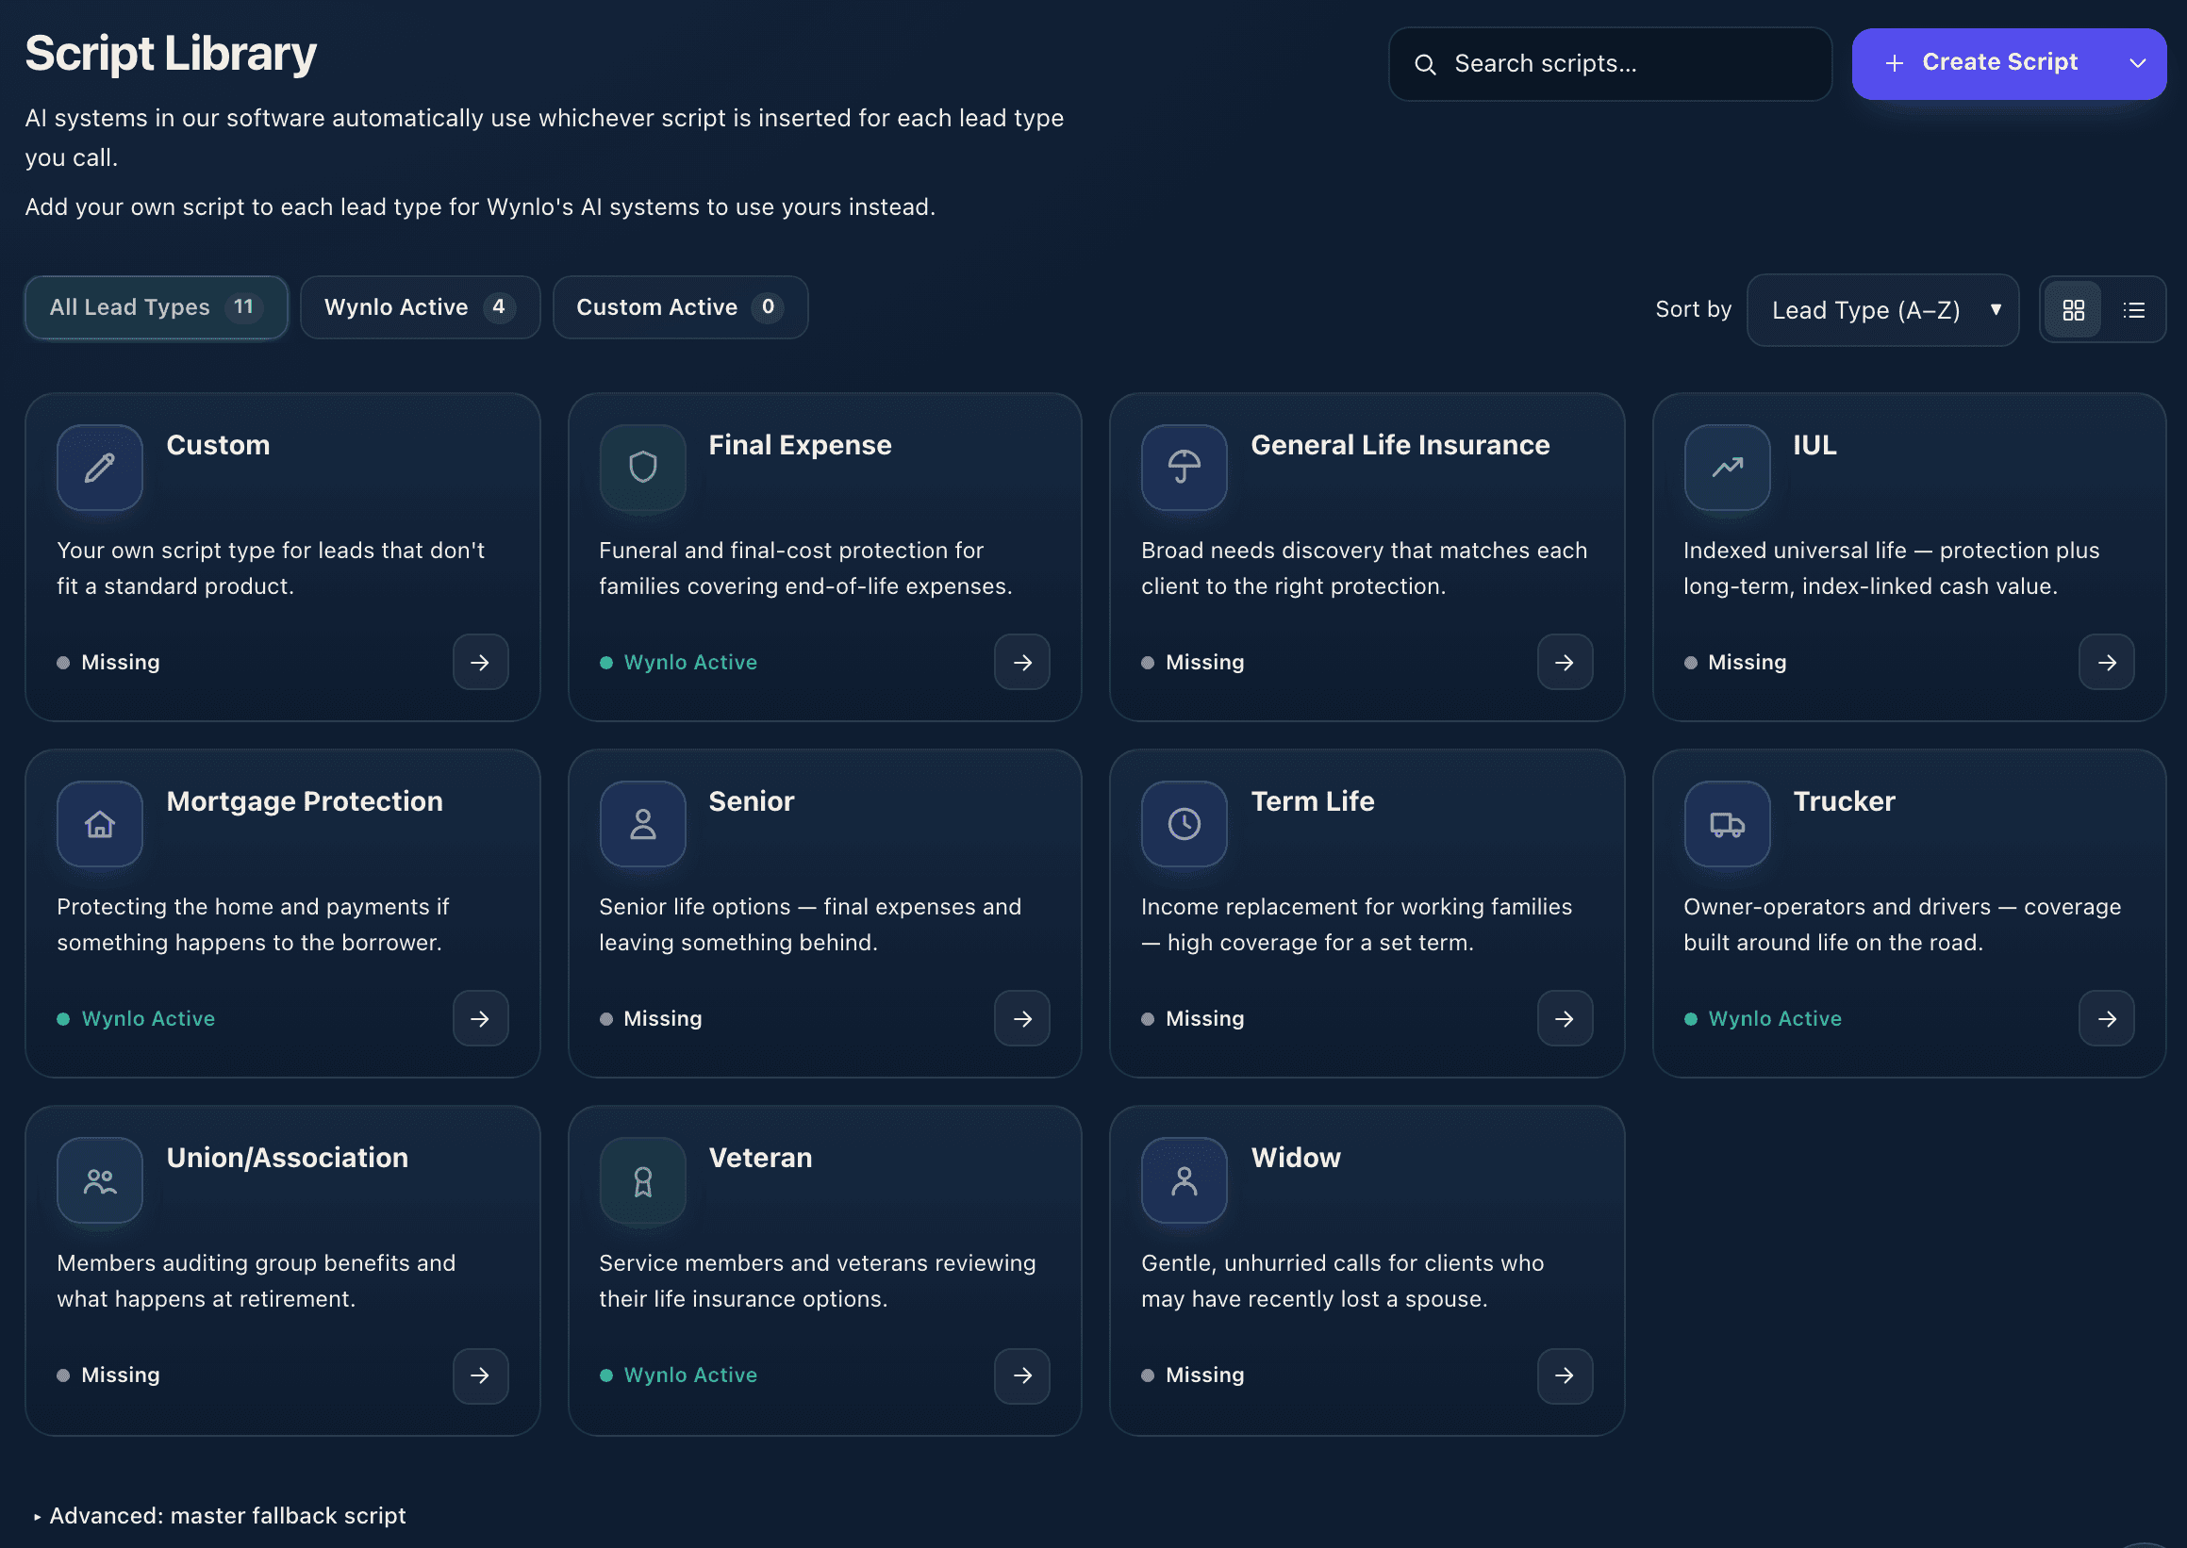Click the truck icon on Trucker card
2187x1548 pixels.
pos(1727,824)
